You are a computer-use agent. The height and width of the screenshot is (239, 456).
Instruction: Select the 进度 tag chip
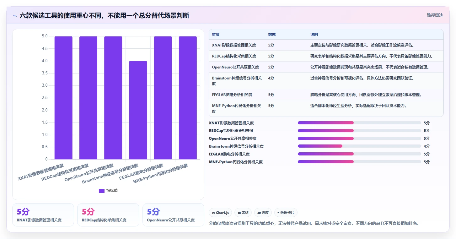point(263,213)
